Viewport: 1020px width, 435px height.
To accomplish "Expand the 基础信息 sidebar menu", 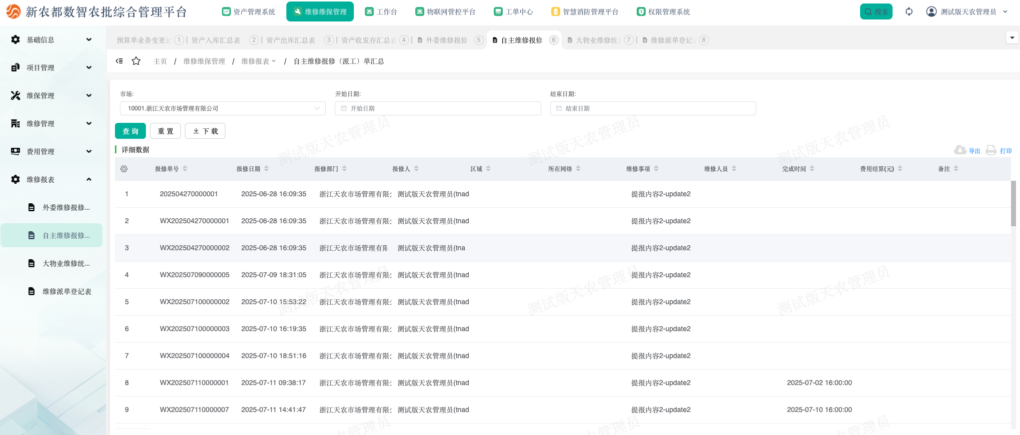I will [51, 39].
